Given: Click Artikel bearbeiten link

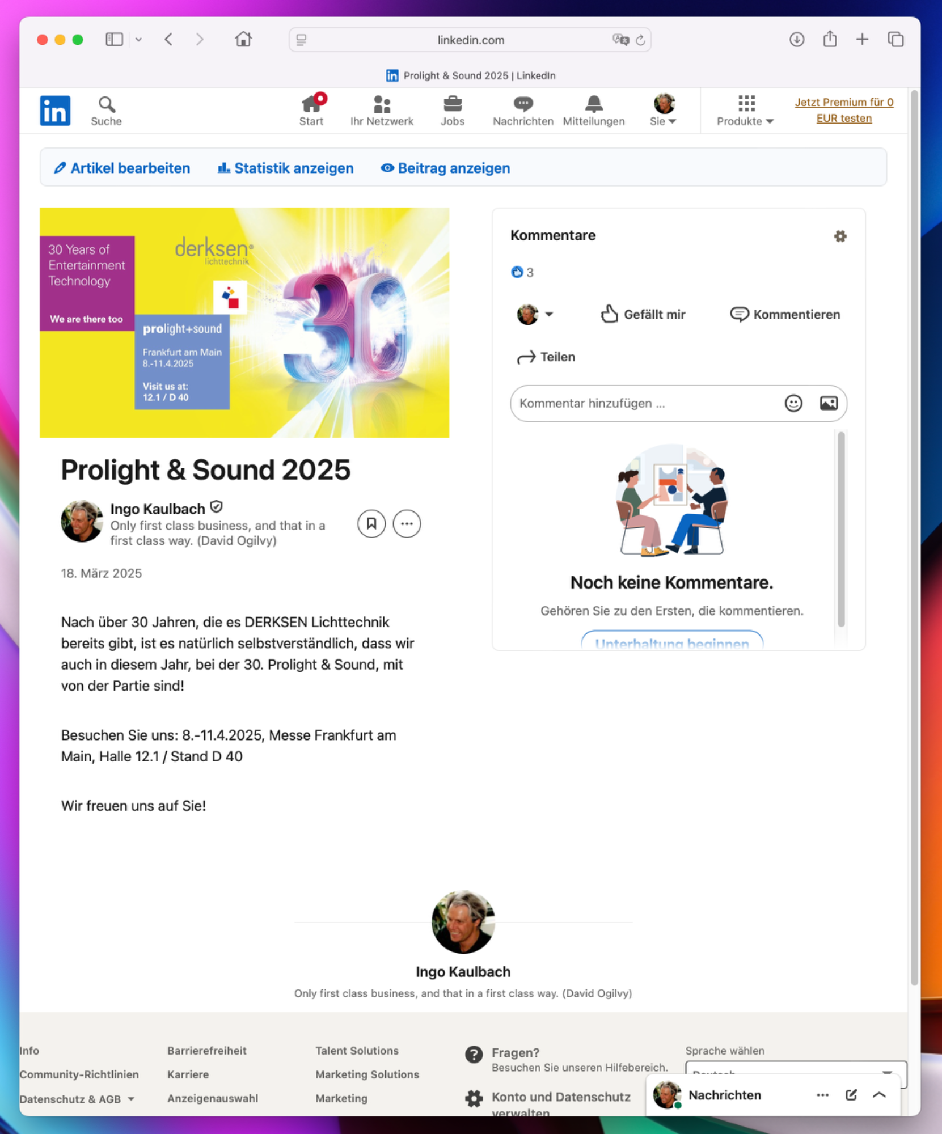Looking at the screenshot, I should 122,168.
